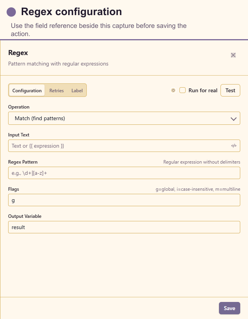The width and height of the screenshot is (248, 319).
Task: Click the subtitle 'Pattern matching with regular expressions'
Action: 58,64
